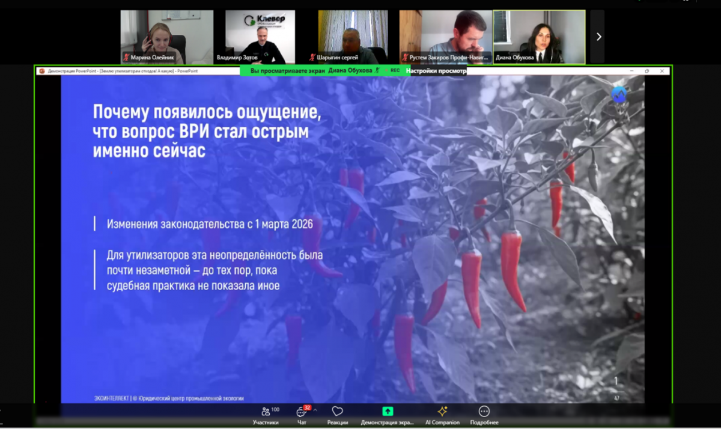Select Рустем Закиров video thumbnail
Viewport: 721px width, 429px height.
[445, 37]
